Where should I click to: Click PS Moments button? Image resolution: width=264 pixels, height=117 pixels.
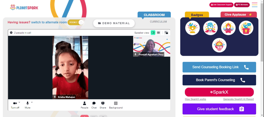pyautogui.click(x=242, y=5)
